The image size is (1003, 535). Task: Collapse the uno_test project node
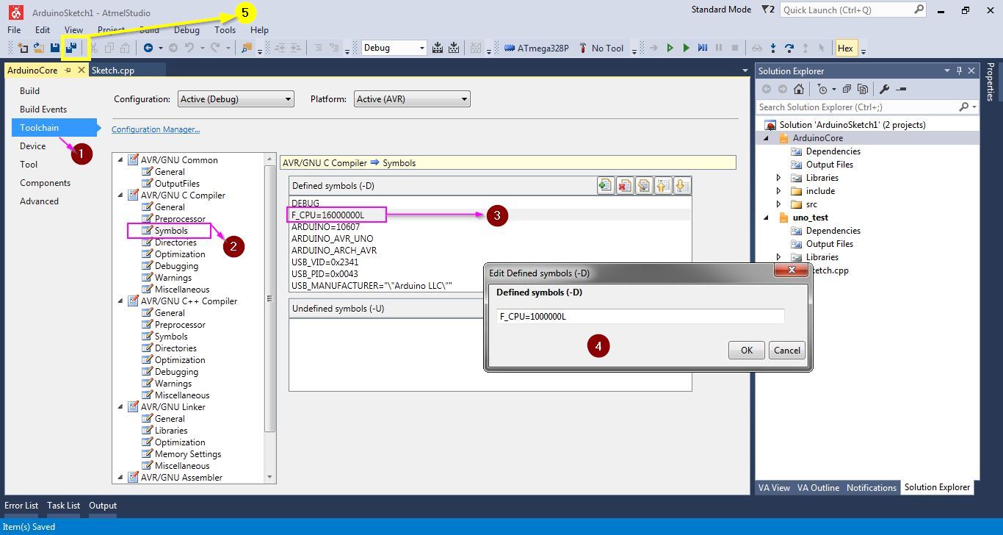tap(767, 217)
